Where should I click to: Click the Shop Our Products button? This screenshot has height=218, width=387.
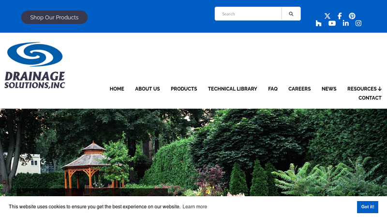[54, 17]
